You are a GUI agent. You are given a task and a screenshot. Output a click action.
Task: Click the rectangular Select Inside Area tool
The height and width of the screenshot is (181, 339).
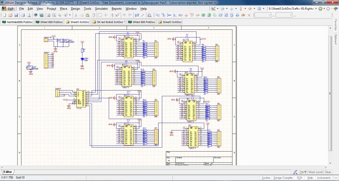100,15
